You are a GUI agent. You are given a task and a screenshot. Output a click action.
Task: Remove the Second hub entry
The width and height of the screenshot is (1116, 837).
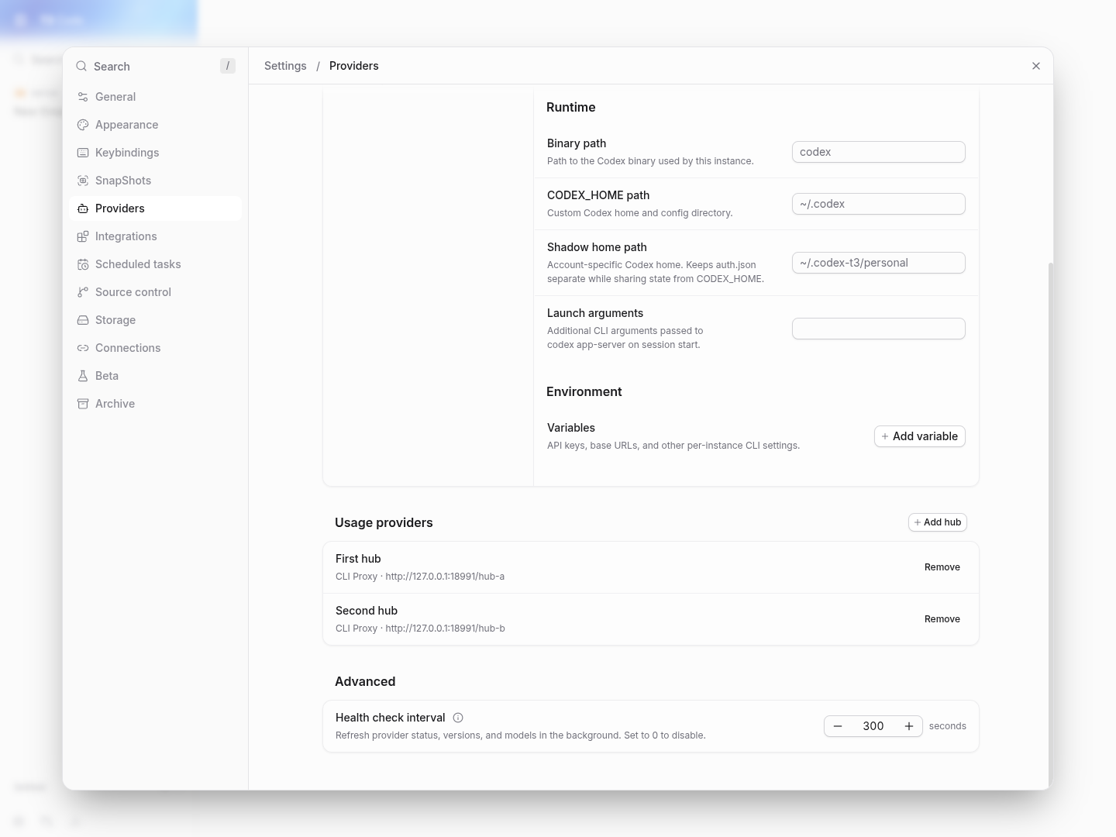[942, 619]
